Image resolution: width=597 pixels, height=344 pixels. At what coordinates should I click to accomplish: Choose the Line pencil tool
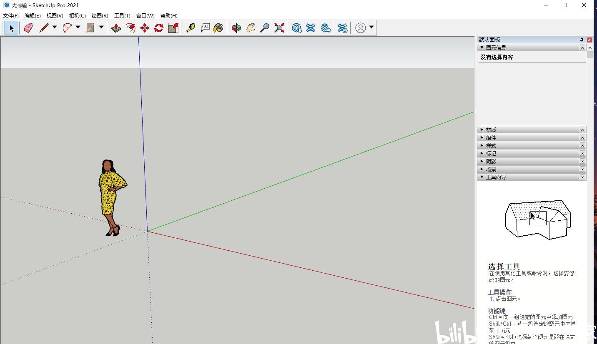[44, 28]
